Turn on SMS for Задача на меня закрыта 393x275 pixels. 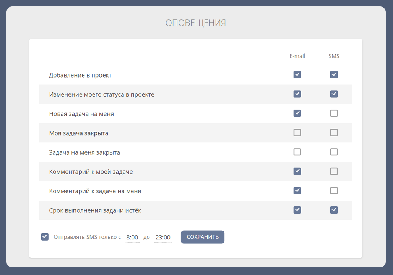coord(334,152)
